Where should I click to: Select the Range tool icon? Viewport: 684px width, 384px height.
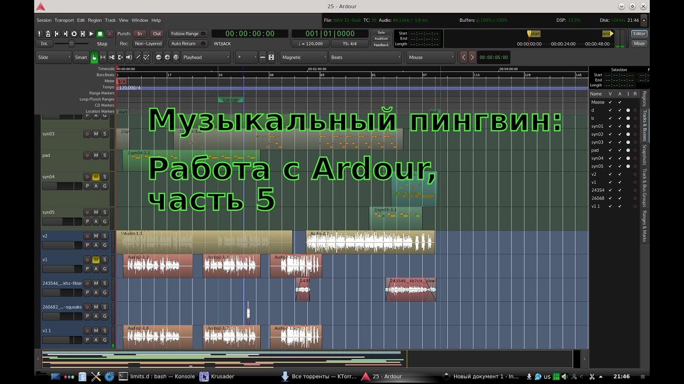click(103, 57)
